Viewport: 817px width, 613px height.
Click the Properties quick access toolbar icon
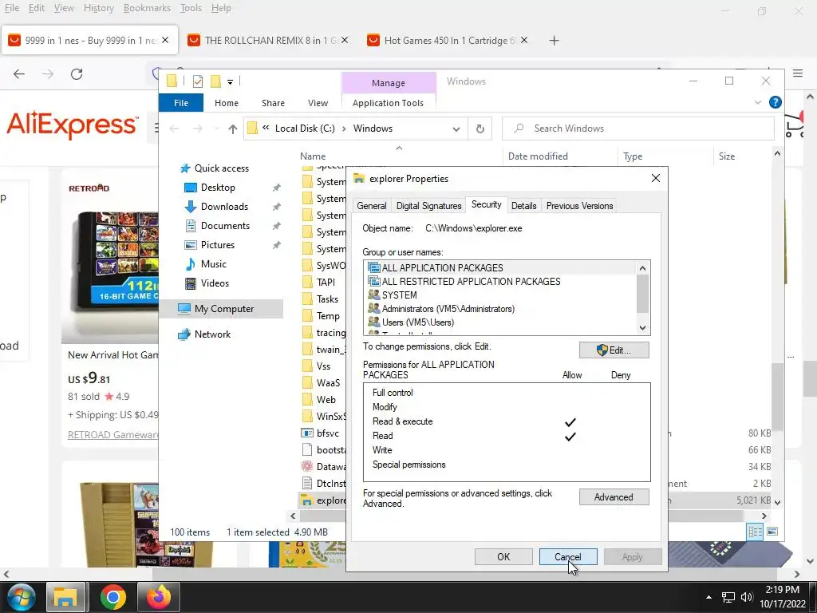coord(198,81)
